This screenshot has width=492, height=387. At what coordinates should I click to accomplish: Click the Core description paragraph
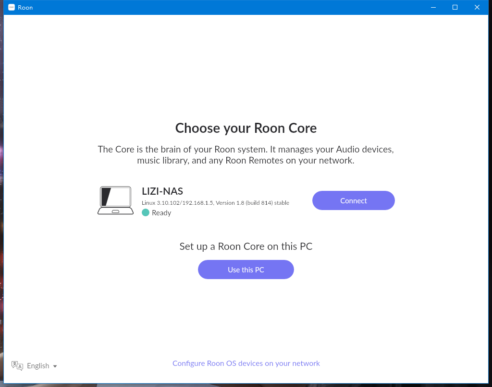pyautogui.click(x=246, y=155)
